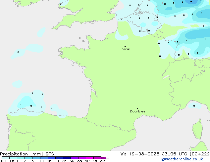210x162 pixels.
Task: Click the 'Precipitation [mm]' title text
Action: pyautogui.click(x=22, y=154)
